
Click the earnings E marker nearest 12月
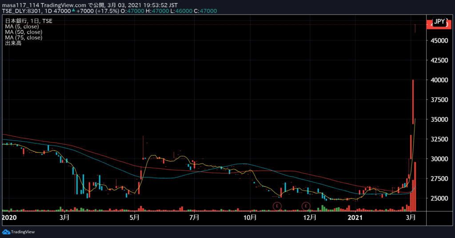[306, 206]
